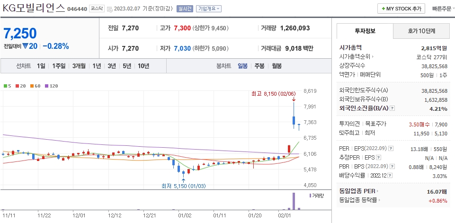
Task: Show the 월봉 monthly candle chart
Action: pos(277,66)
